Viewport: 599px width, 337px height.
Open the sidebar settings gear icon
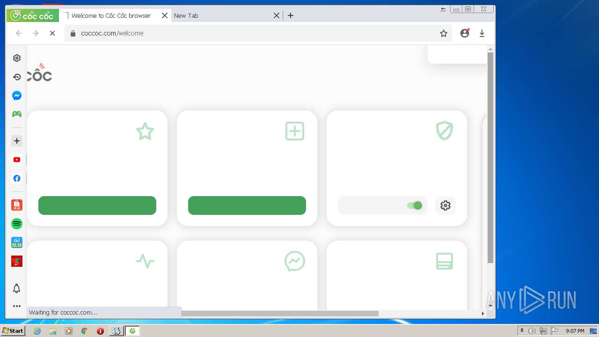coord(17,58)
